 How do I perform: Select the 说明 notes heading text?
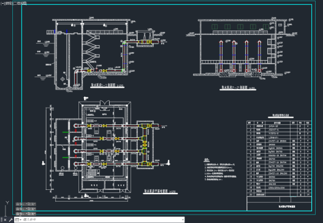207,159
